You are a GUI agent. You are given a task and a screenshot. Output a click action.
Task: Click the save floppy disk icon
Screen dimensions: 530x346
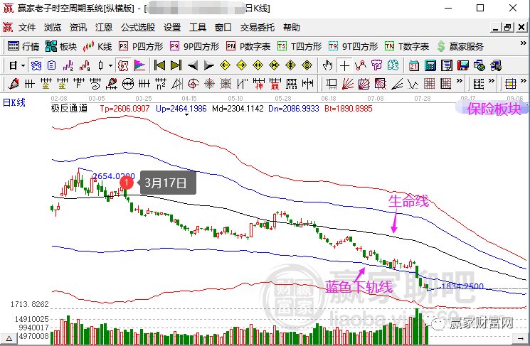pyautogui.click(x=462, y=65)
